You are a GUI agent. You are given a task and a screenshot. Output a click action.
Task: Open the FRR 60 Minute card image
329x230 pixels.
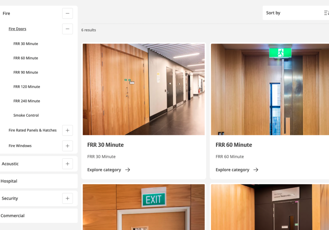[270, 89]
